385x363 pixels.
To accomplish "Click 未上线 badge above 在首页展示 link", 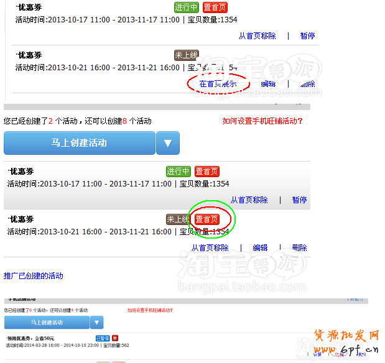I will pyautogui.click(x=185, y=55).
